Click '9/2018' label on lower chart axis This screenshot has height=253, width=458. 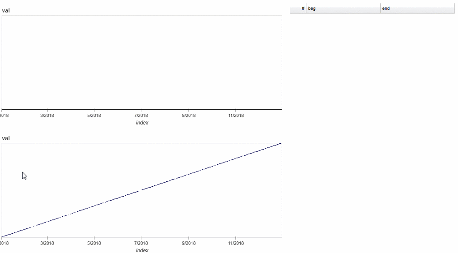click(x=189, y=243)
